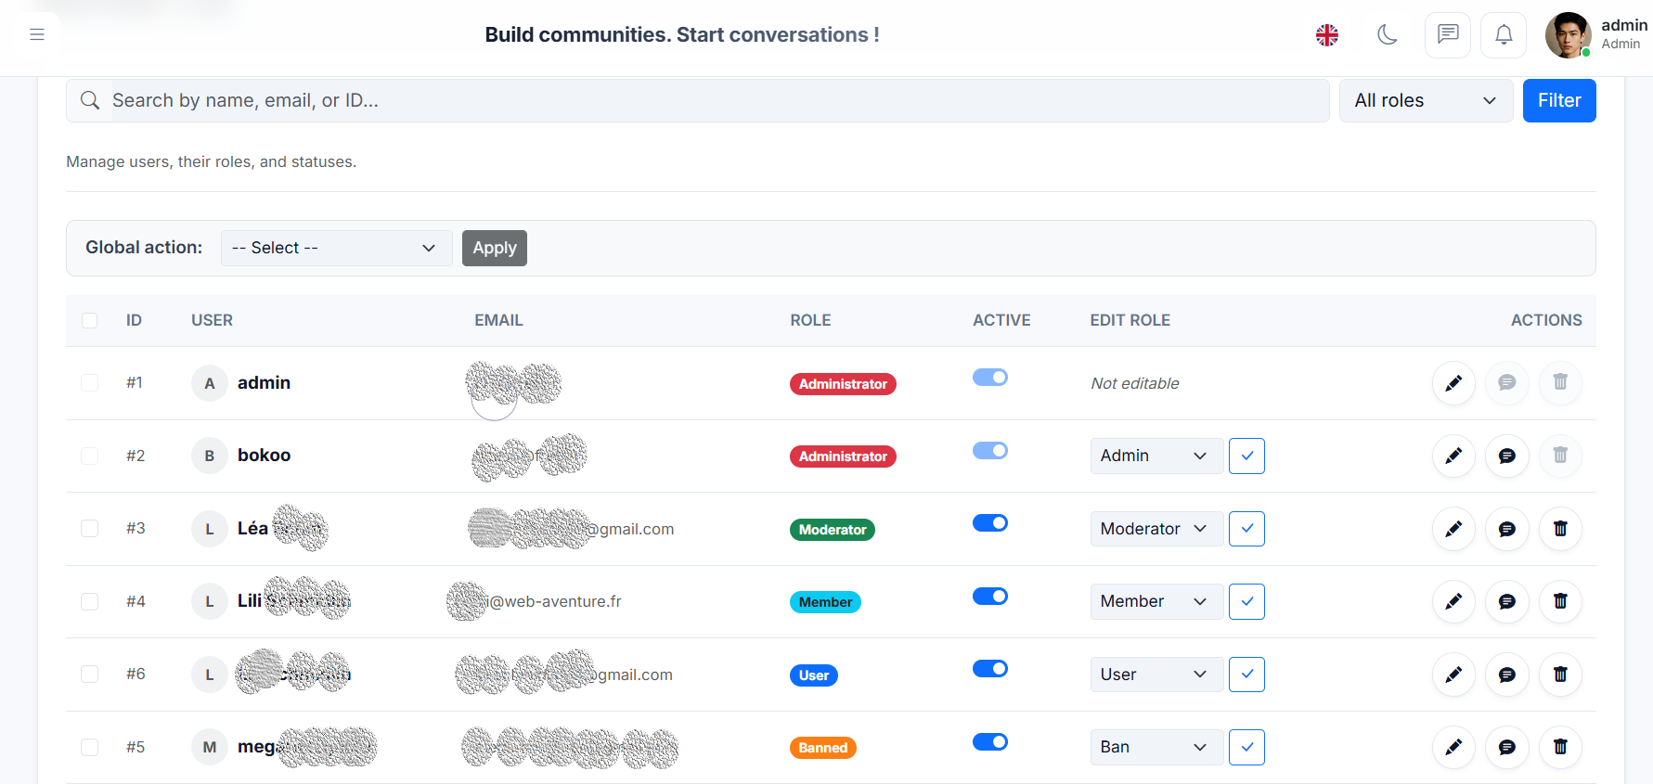Click the cyan Member badge
This screenshot has width=1653, height=784.
point(825,602)
